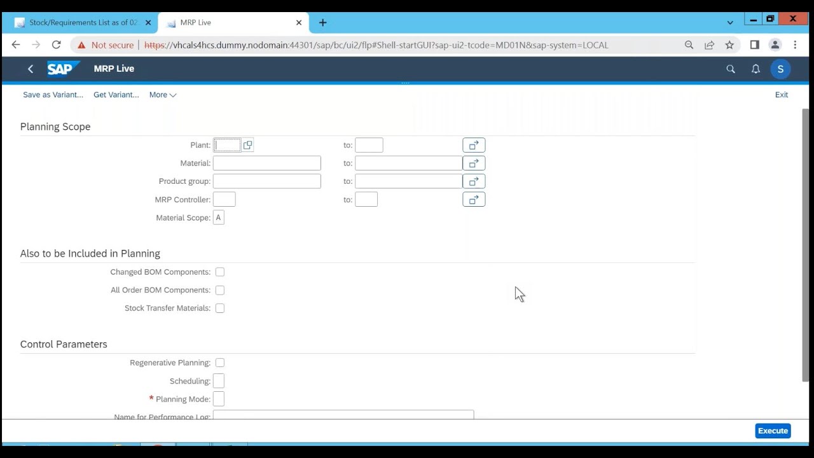Viewport: 814px width, 458px height.
Task: Select the MRP Live browser tab
Action: click(233, 22)
